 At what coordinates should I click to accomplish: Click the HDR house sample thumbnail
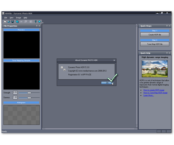tap(155, 69)
